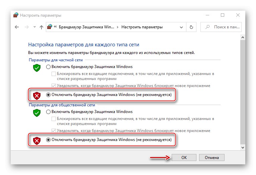The width and height of the screenshot is (256, 175).
Task: Open the recent locations dropdown chevron
Action: [34, 27]
